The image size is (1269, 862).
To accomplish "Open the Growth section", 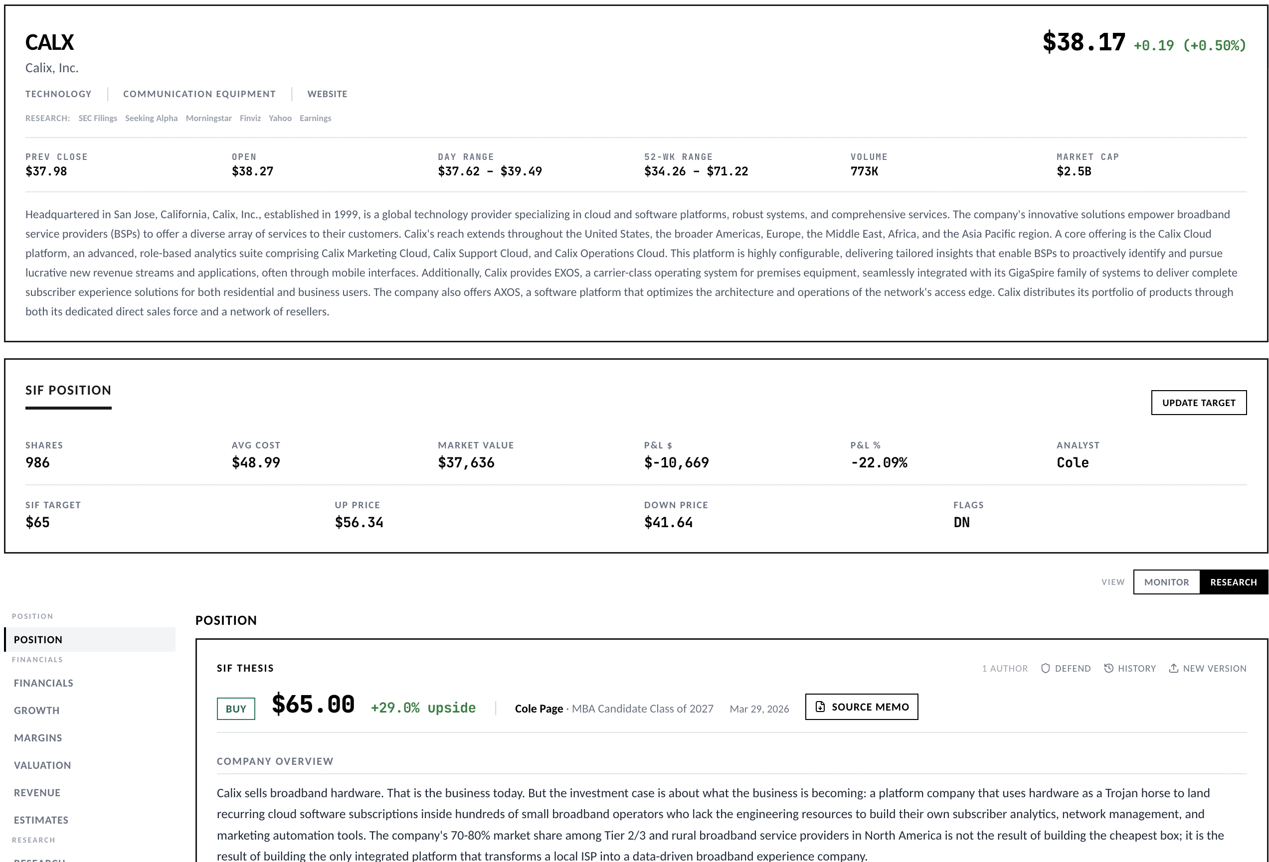I will (x=90, y=711).
